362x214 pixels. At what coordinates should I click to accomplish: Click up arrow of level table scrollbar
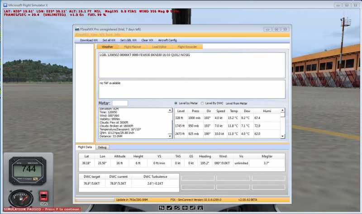[x=282, y=110]
